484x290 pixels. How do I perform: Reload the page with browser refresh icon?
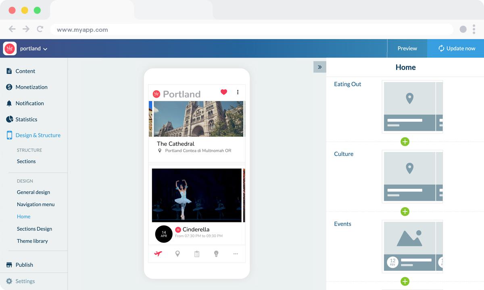point(40,29)
